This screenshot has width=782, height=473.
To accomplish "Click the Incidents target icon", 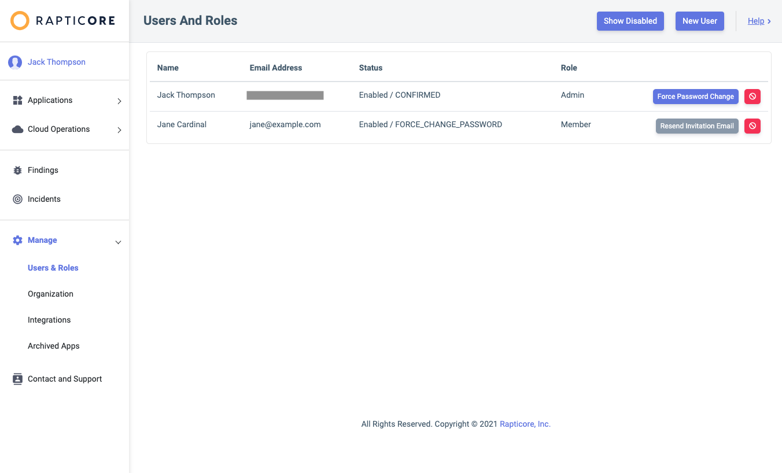I will coord(17,199).
